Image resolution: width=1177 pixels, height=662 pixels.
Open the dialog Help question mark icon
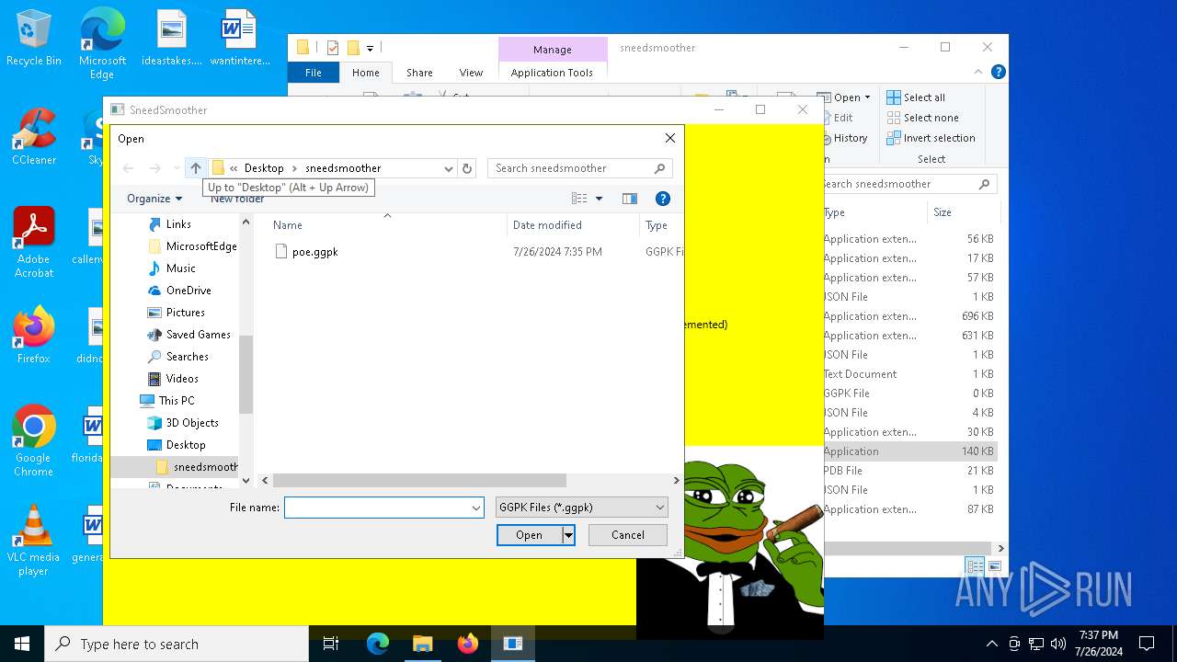pos(662,199)
